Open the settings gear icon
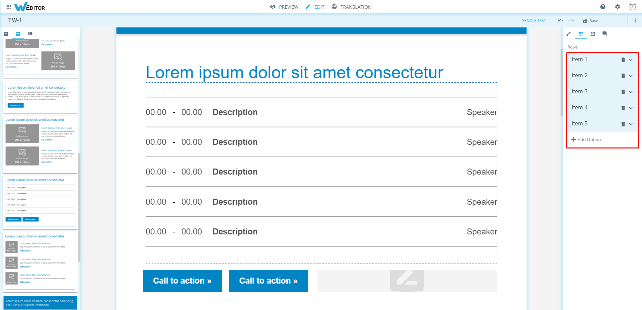Screen dimensions: 642x310 [x=618, y=7]
